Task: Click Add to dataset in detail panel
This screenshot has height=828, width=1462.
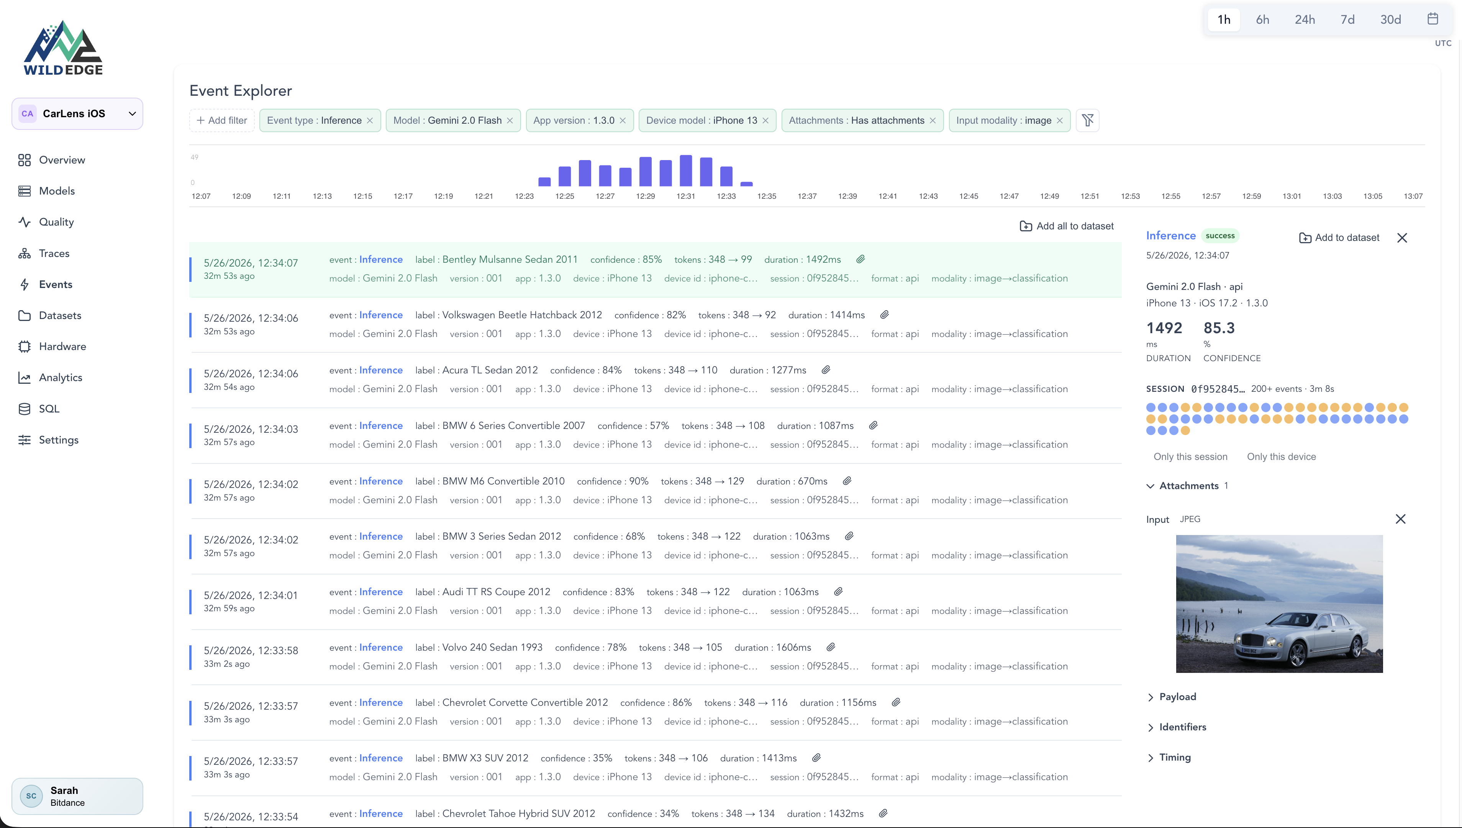Action: (1339, 238)
